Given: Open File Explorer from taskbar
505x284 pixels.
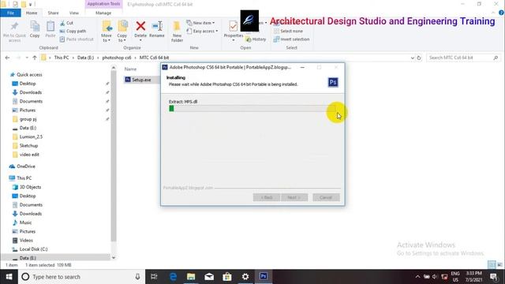Looking at the screenshot, I should 191,277.
